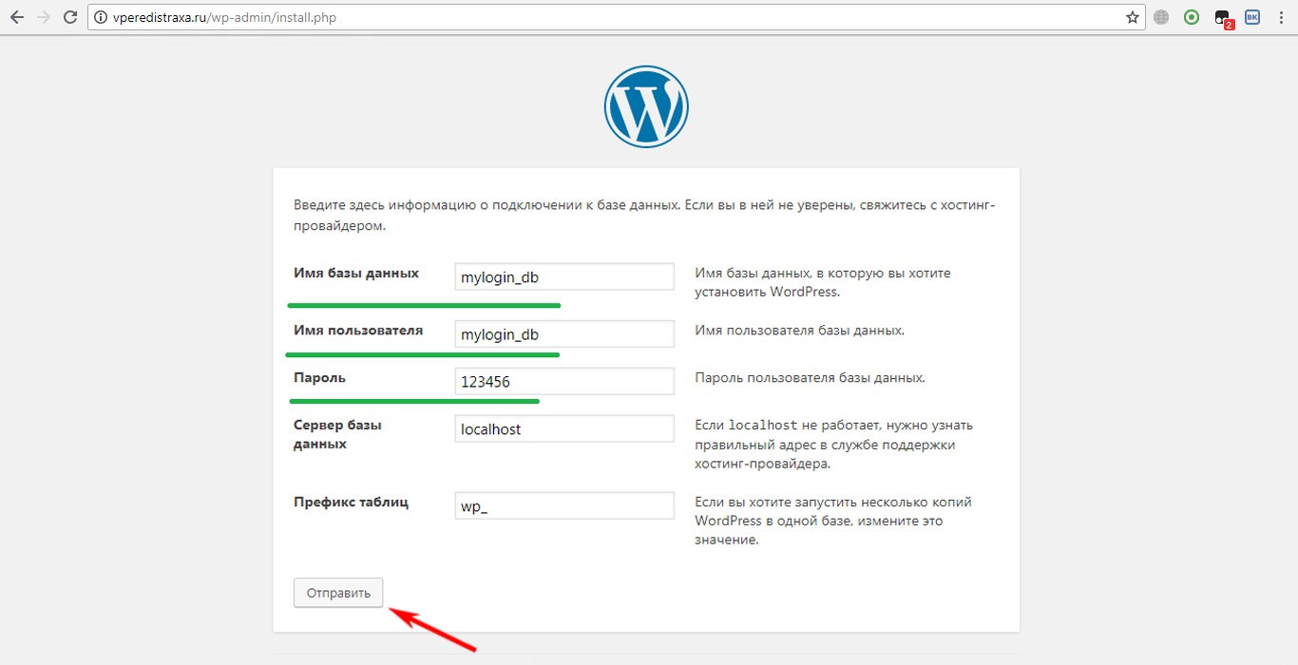Submit the form with Отправить button
The width and height of the screenshot is (1298, 665).
pyautogui.click(x=338, y=593)
